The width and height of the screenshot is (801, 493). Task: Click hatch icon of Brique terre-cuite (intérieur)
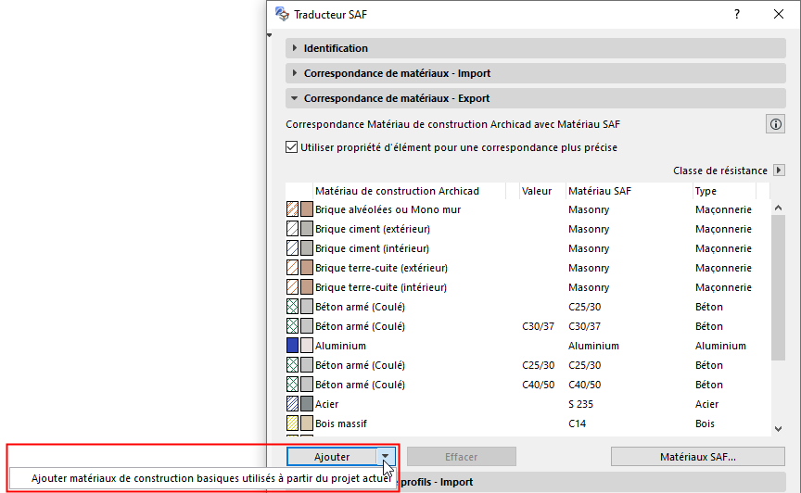click(292, 286)
